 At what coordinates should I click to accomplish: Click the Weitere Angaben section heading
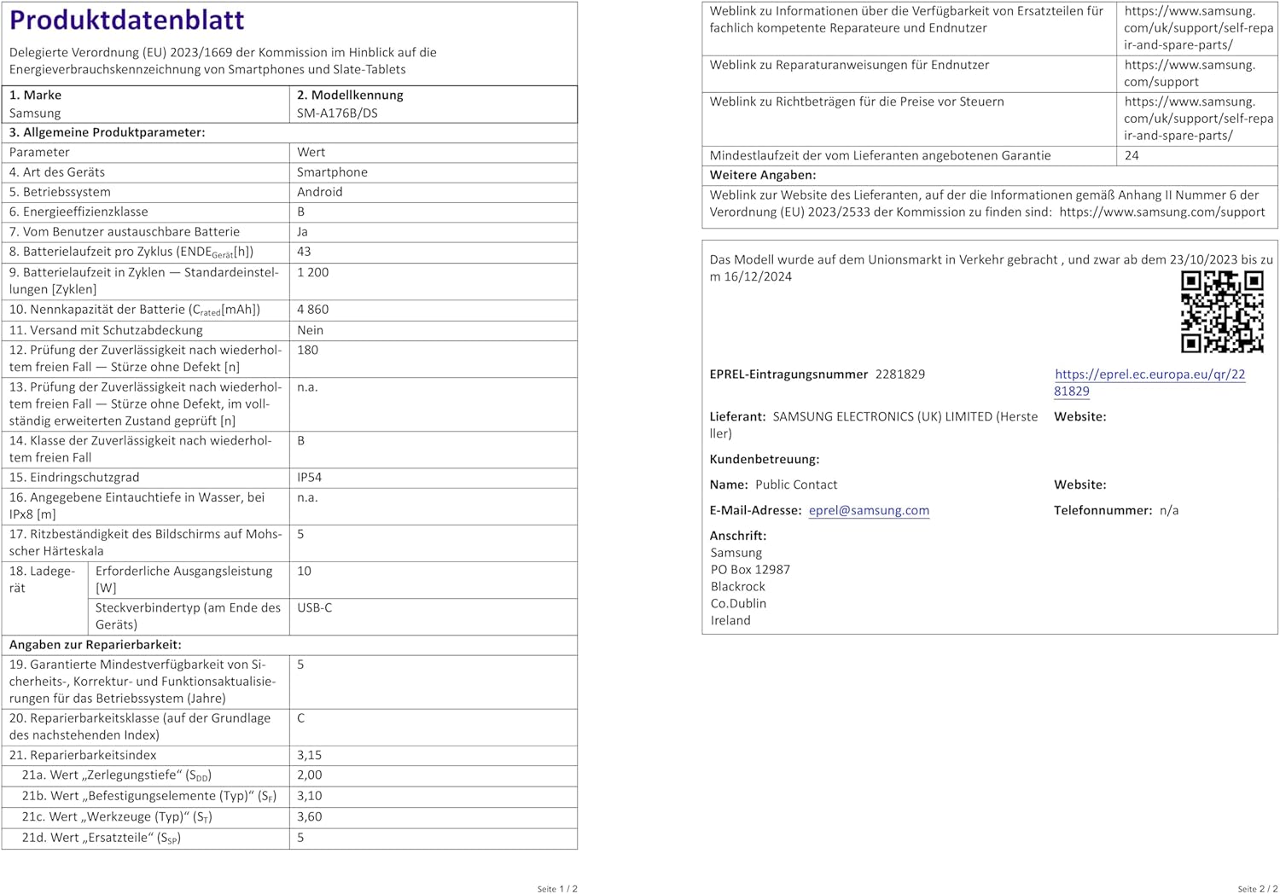coord(762,175)
